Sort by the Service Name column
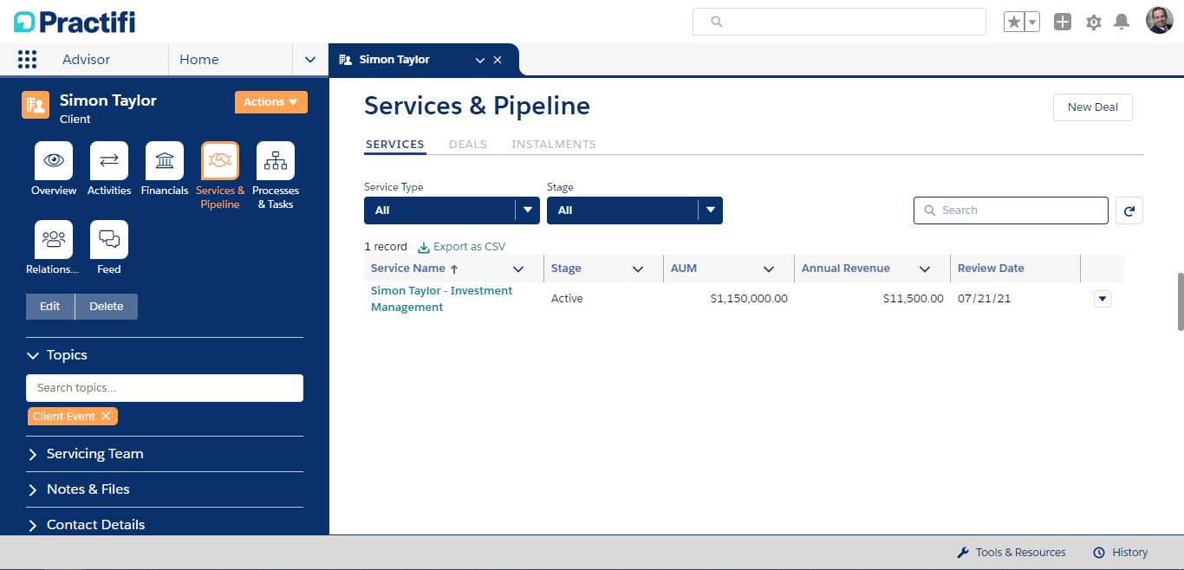 408,269
